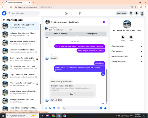This screenshot has height=118, width=148.
Task: Send a thumbs-up like
Action: tap(105, 108)
